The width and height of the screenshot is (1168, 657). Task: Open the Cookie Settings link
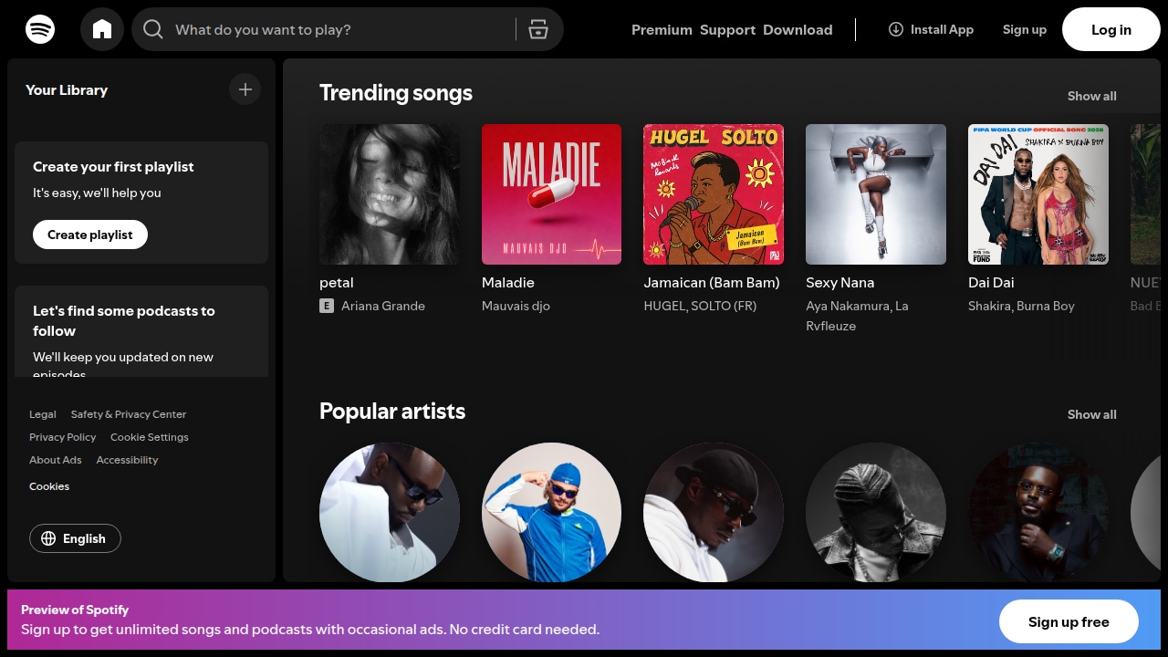(x=150, y=437)
